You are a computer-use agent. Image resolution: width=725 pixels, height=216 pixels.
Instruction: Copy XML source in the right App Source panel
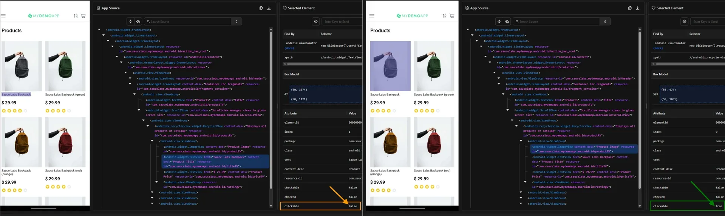(x=630, y=8)
